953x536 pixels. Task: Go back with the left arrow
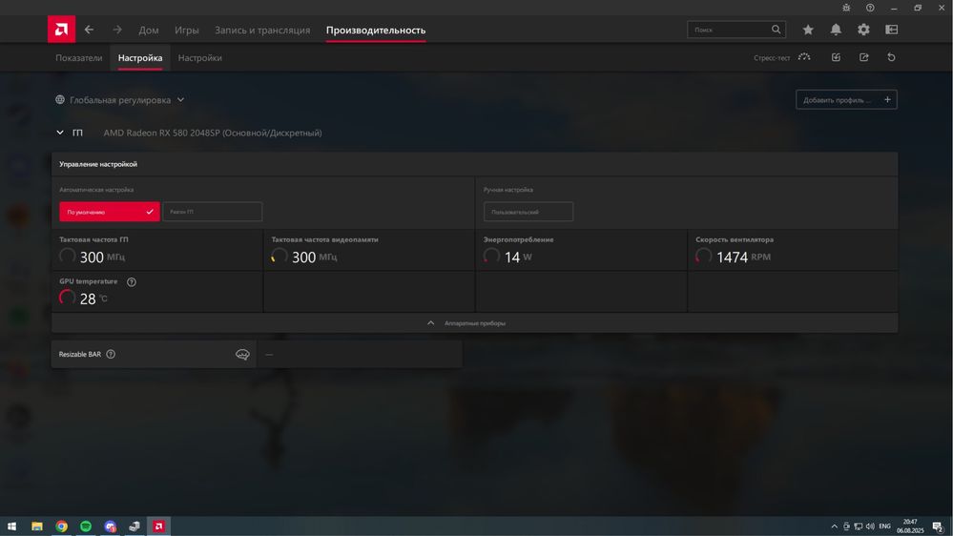pyautogui.click(x=90, y=30)
